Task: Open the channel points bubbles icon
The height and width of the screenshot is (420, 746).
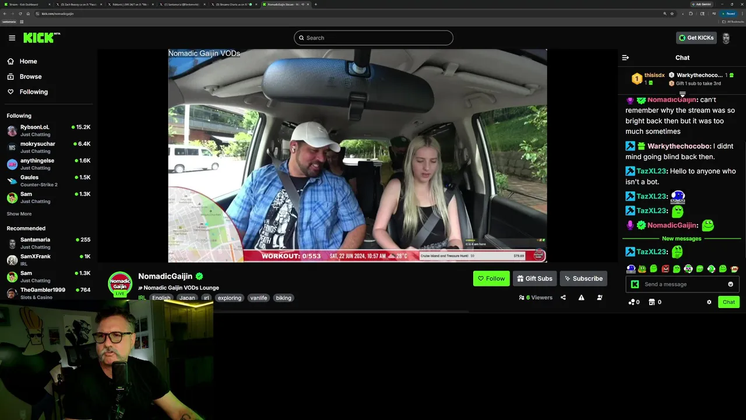Action: pyautogui.click(x=632, y=302)
